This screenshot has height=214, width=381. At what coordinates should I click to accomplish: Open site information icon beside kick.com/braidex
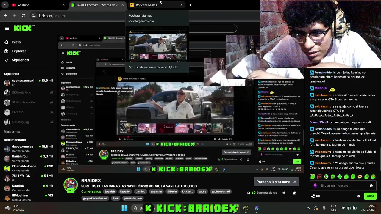click(x=34, y=16)
